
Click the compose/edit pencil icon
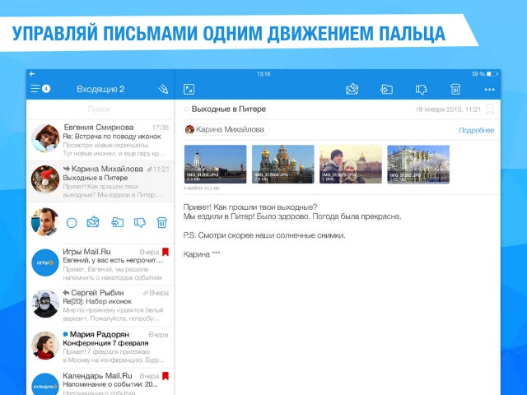click(x=162, y=89)
